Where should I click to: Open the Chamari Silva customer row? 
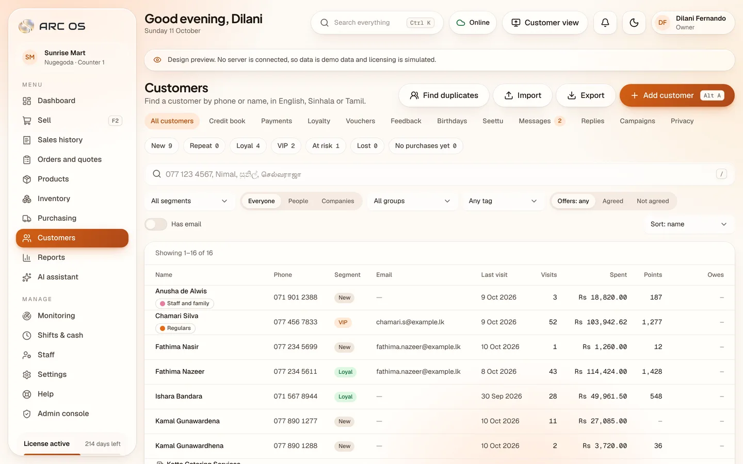click(440, 322)
